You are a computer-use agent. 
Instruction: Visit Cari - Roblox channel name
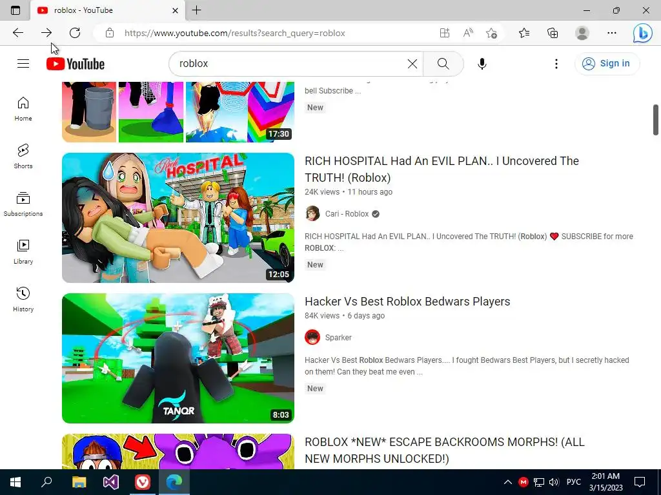pos(347,214)
